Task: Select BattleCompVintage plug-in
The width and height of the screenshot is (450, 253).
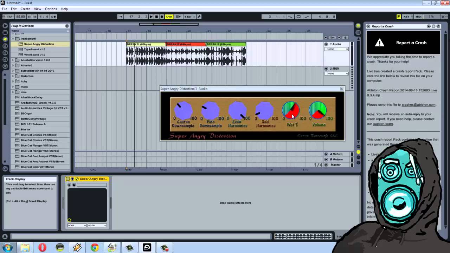Action: pos(40,119)
